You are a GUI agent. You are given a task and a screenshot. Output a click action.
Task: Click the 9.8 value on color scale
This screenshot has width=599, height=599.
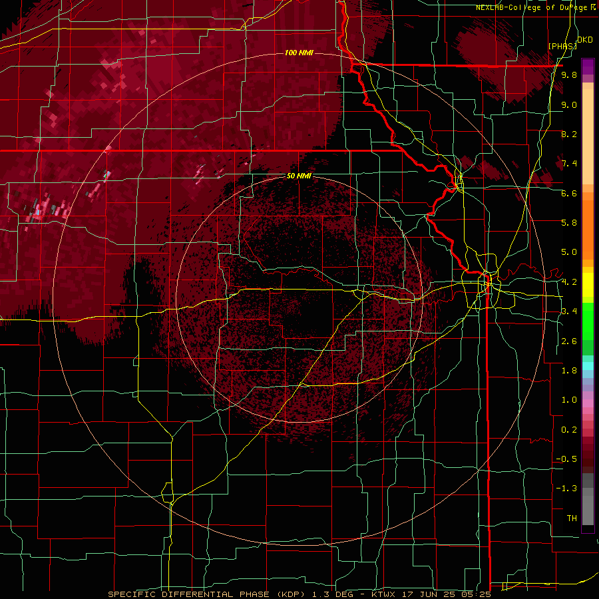[569, 75]
